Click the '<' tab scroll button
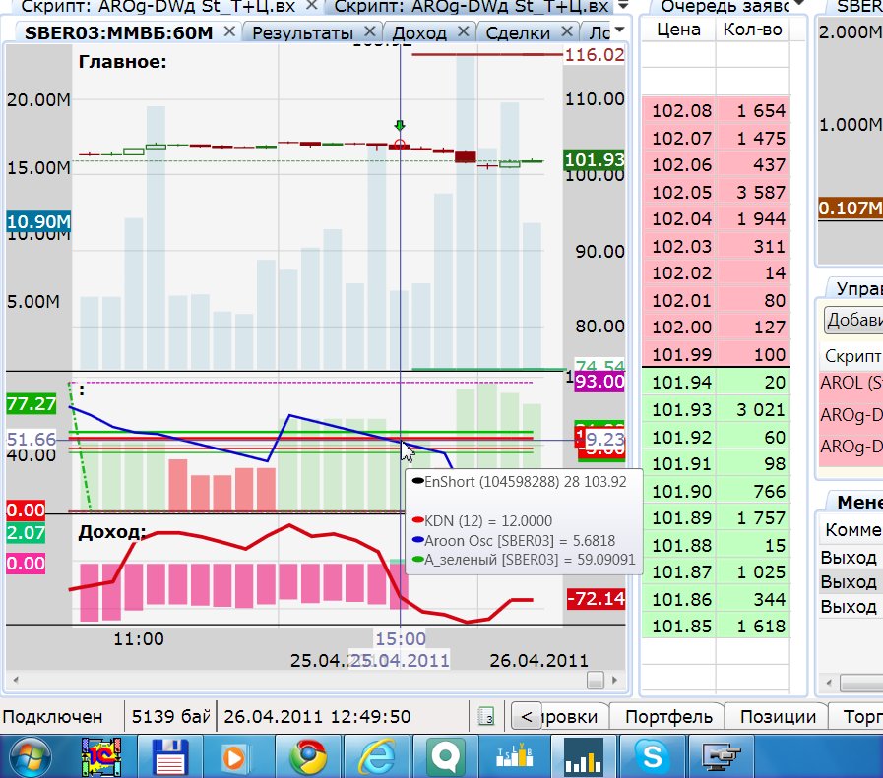The width and height of the screenshot is (883, 778). pos(527,717)
